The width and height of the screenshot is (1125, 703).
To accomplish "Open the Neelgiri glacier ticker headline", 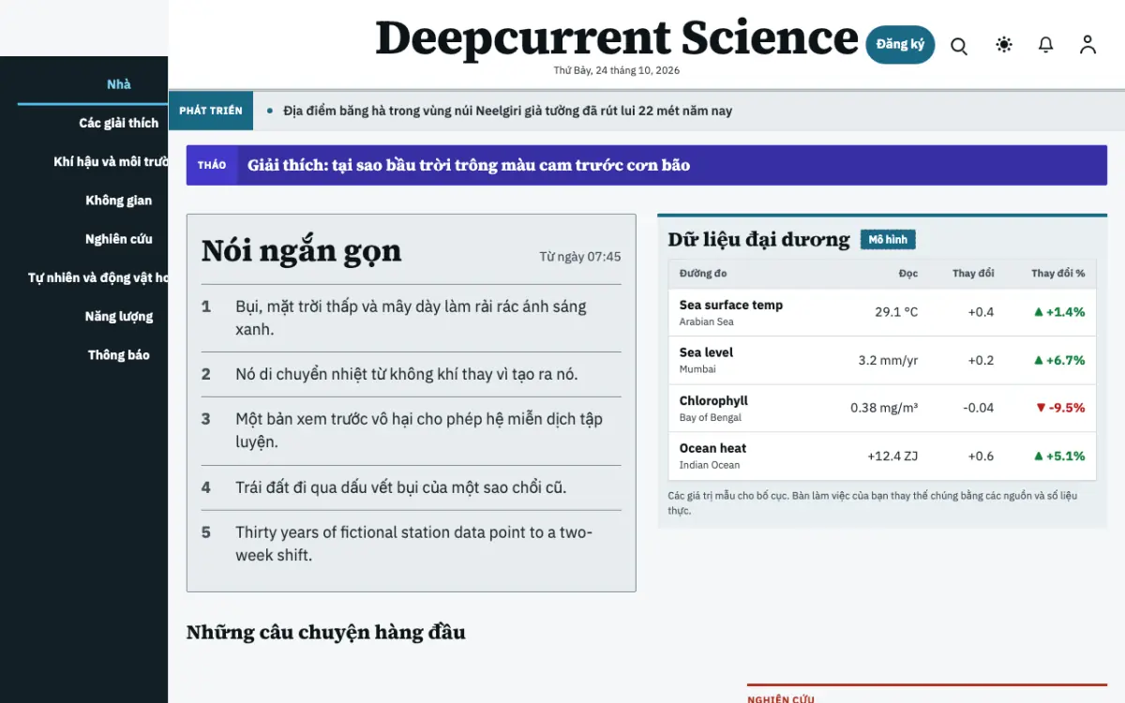I will point(507,111).
